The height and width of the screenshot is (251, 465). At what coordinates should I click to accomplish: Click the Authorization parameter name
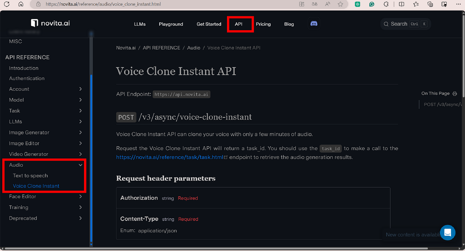coord(139,198)
